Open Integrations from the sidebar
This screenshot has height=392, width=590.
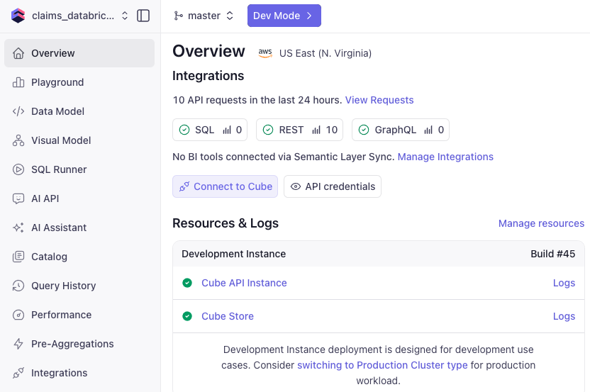click(79, 373)
